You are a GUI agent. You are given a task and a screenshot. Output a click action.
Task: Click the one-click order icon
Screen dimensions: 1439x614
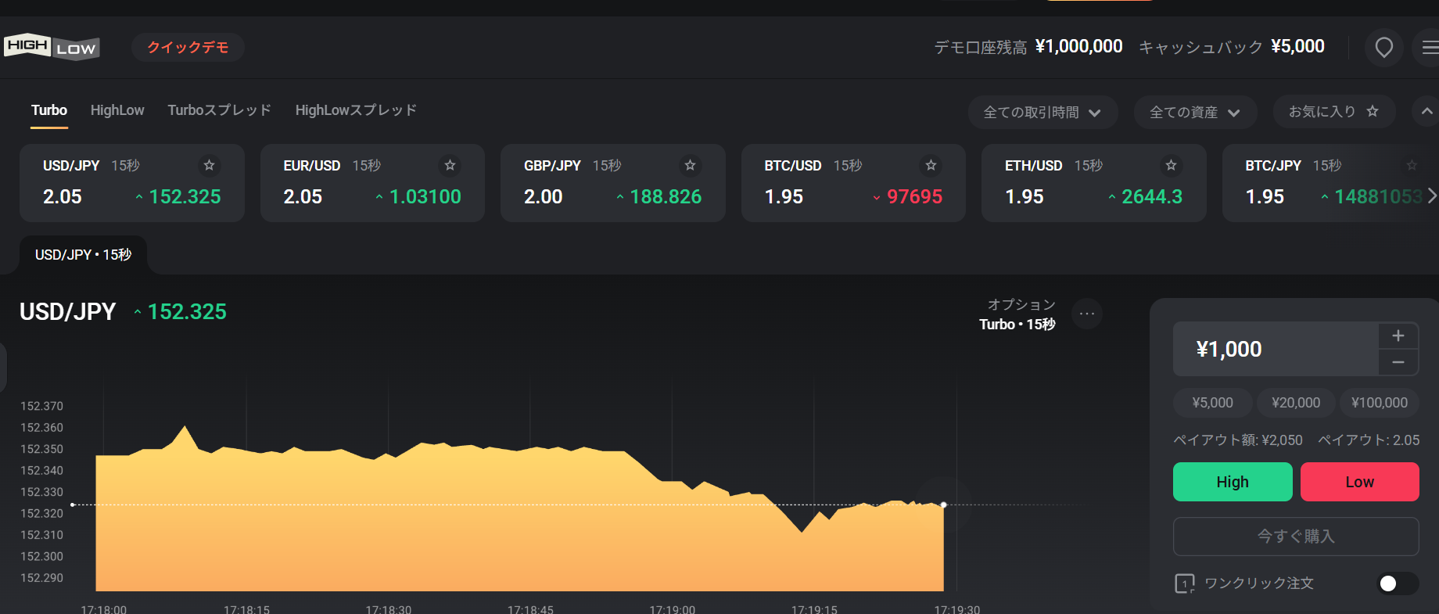(1185, 583)
